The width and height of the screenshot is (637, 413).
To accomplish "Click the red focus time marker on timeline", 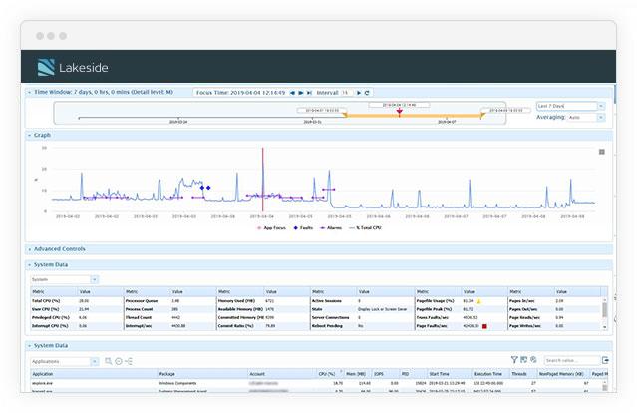I will [400, 111].
